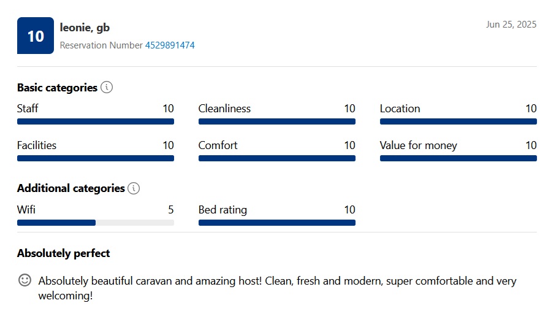Click the Wifi score value 5
The height and width of the screenshot is (311, 551).
click(171, 210)
